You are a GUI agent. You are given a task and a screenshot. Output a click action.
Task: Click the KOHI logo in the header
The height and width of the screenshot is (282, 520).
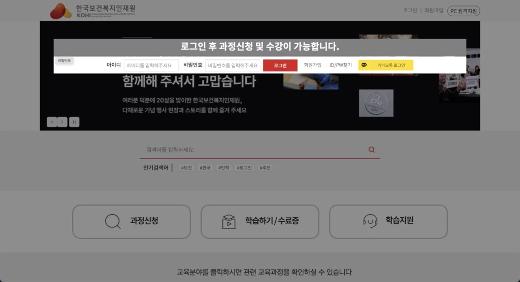click(93, 11)
